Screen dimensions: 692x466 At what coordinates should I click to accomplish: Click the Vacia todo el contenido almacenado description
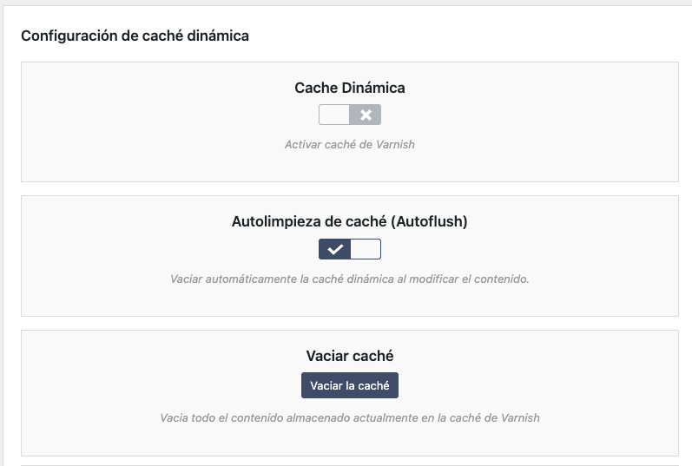coord(350,418)
